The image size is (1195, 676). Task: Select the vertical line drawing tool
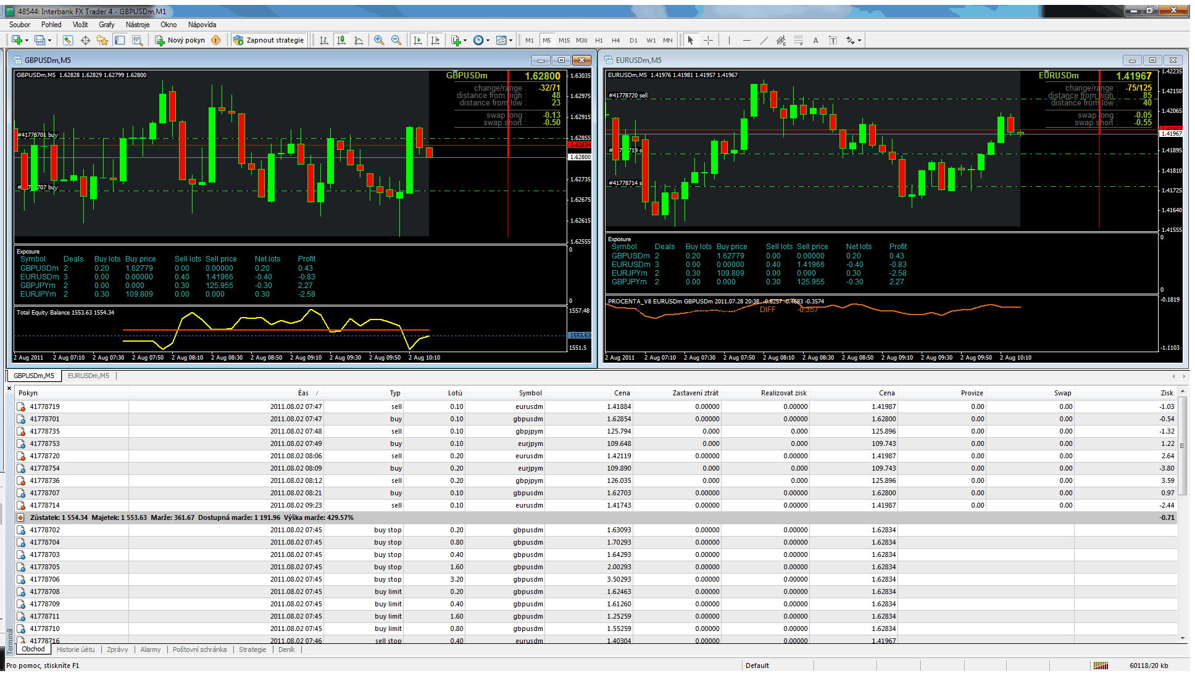tap(729, 40)
